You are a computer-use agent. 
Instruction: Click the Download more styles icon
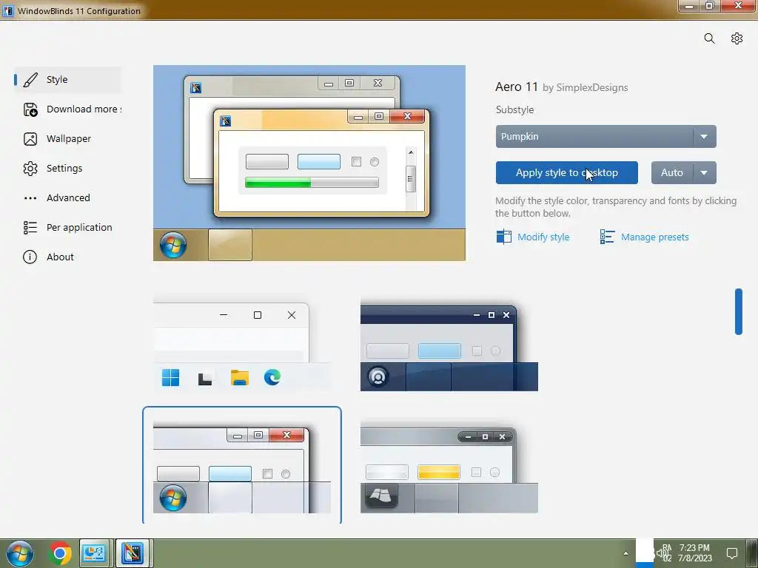(30, 109)
